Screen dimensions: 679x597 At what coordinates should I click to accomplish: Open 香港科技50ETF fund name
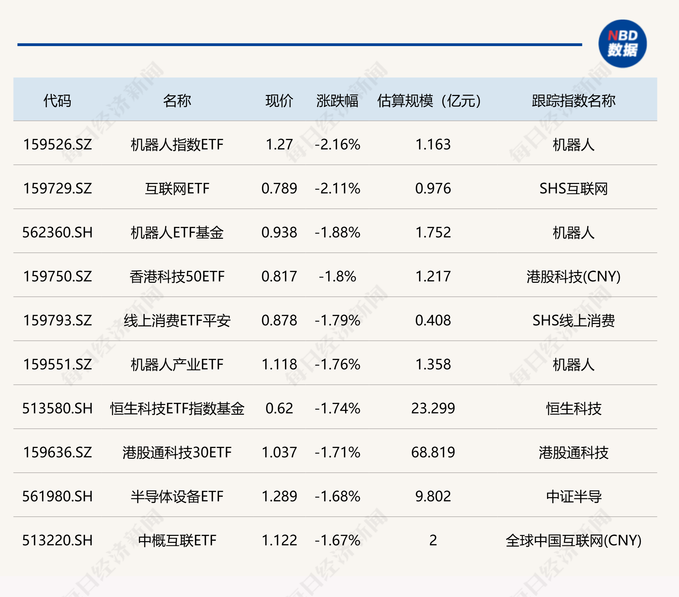(177, 277)
